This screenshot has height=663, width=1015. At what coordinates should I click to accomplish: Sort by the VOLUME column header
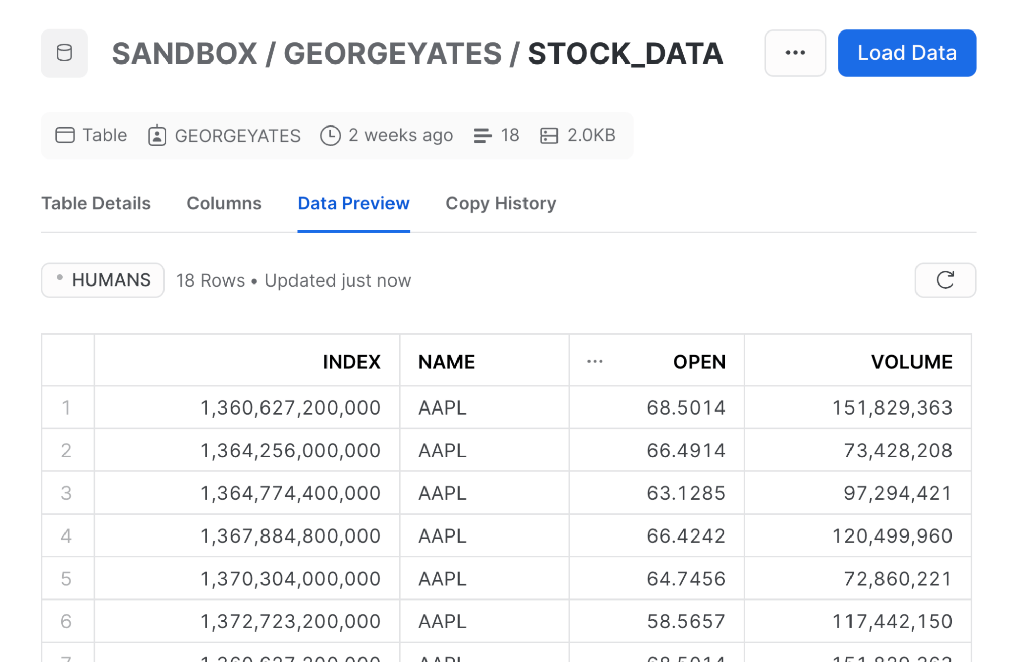911,362
